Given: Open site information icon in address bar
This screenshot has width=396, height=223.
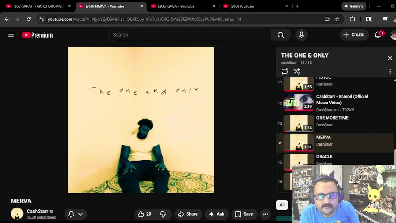Looking at the screenshot, I should tap(42, 19).
